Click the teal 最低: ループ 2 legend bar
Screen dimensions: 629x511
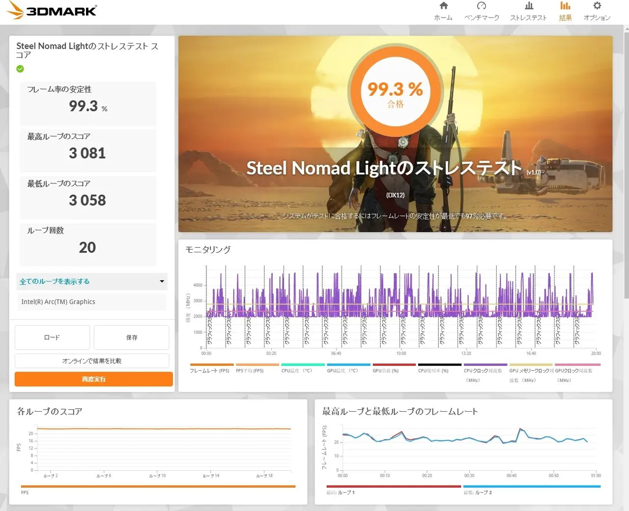(x=531, y=487)
